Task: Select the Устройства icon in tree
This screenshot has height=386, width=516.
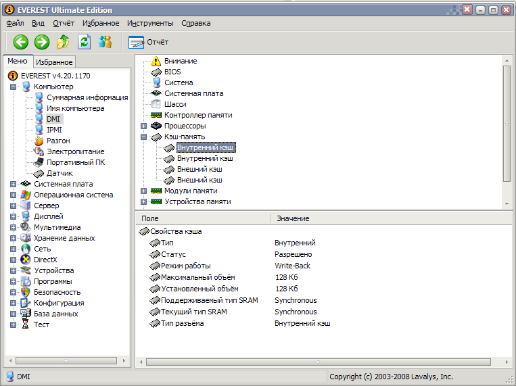Action: point(26,270)
